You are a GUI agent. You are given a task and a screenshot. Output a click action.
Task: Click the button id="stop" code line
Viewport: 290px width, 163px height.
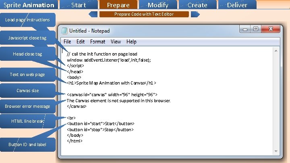[x=100, y=130]
